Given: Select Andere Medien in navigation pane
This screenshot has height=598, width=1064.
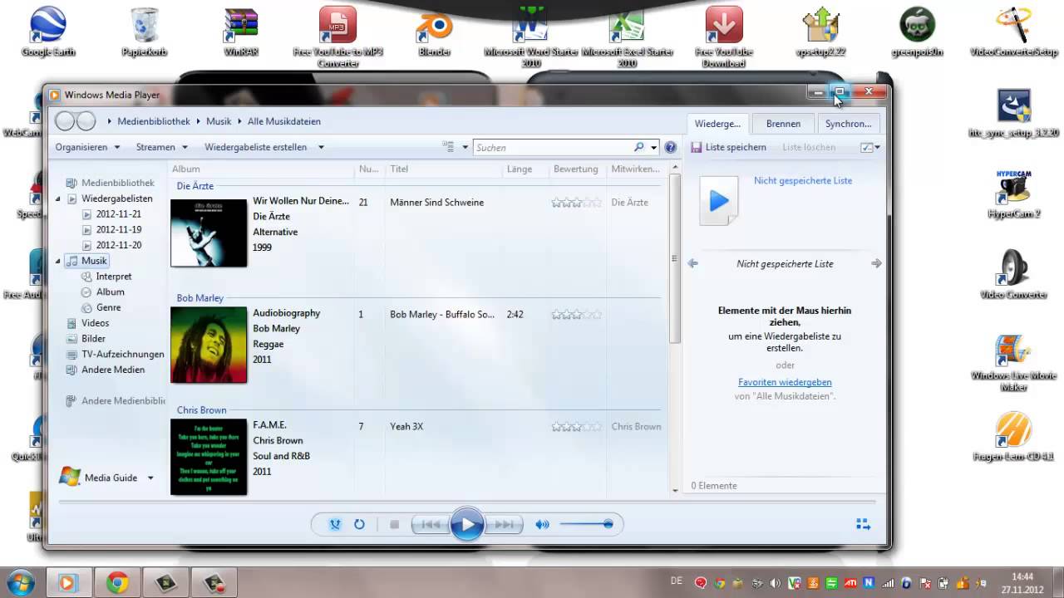Looking at the screenshot, I should coord(112,370).
